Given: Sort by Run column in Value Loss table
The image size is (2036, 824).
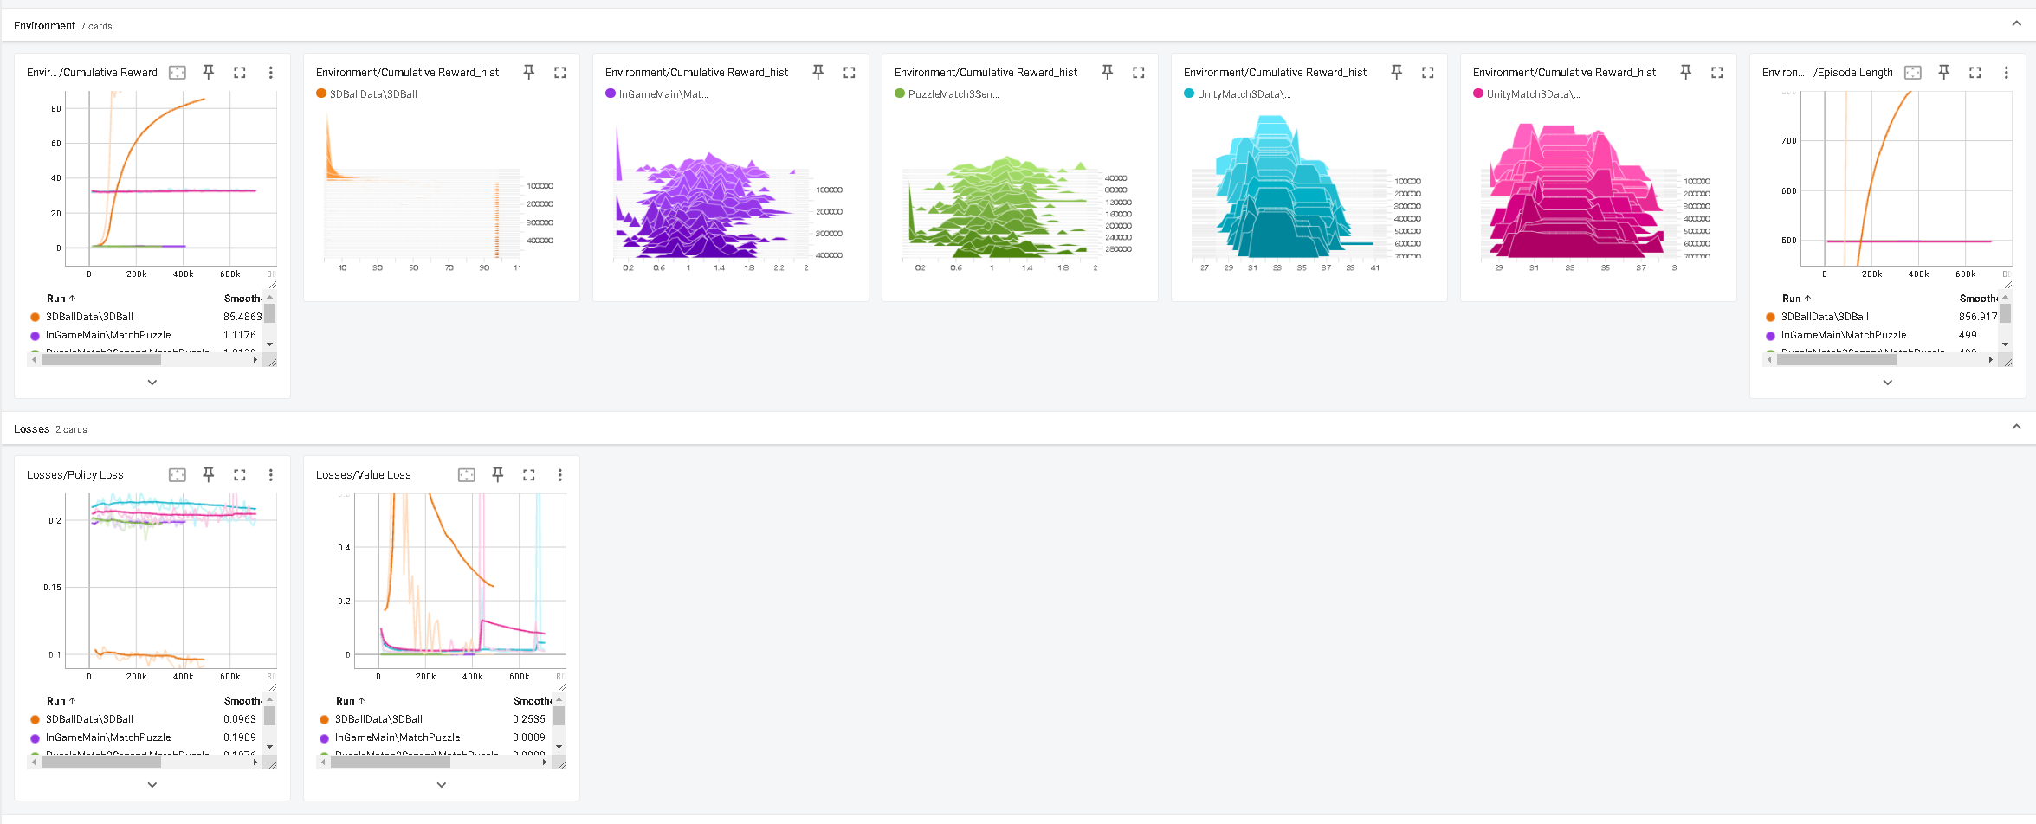Looking at the screenshot, I should pos(350,701).
